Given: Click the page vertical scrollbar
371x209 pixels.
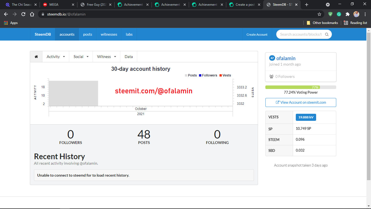Looking at the screenshot, I should [369, 106].
